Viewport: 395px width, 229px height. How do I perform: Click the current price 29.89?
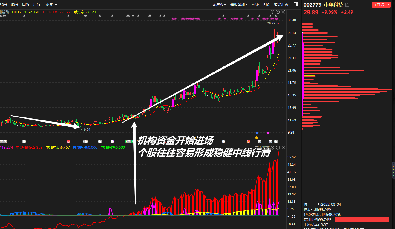[311, 12]
